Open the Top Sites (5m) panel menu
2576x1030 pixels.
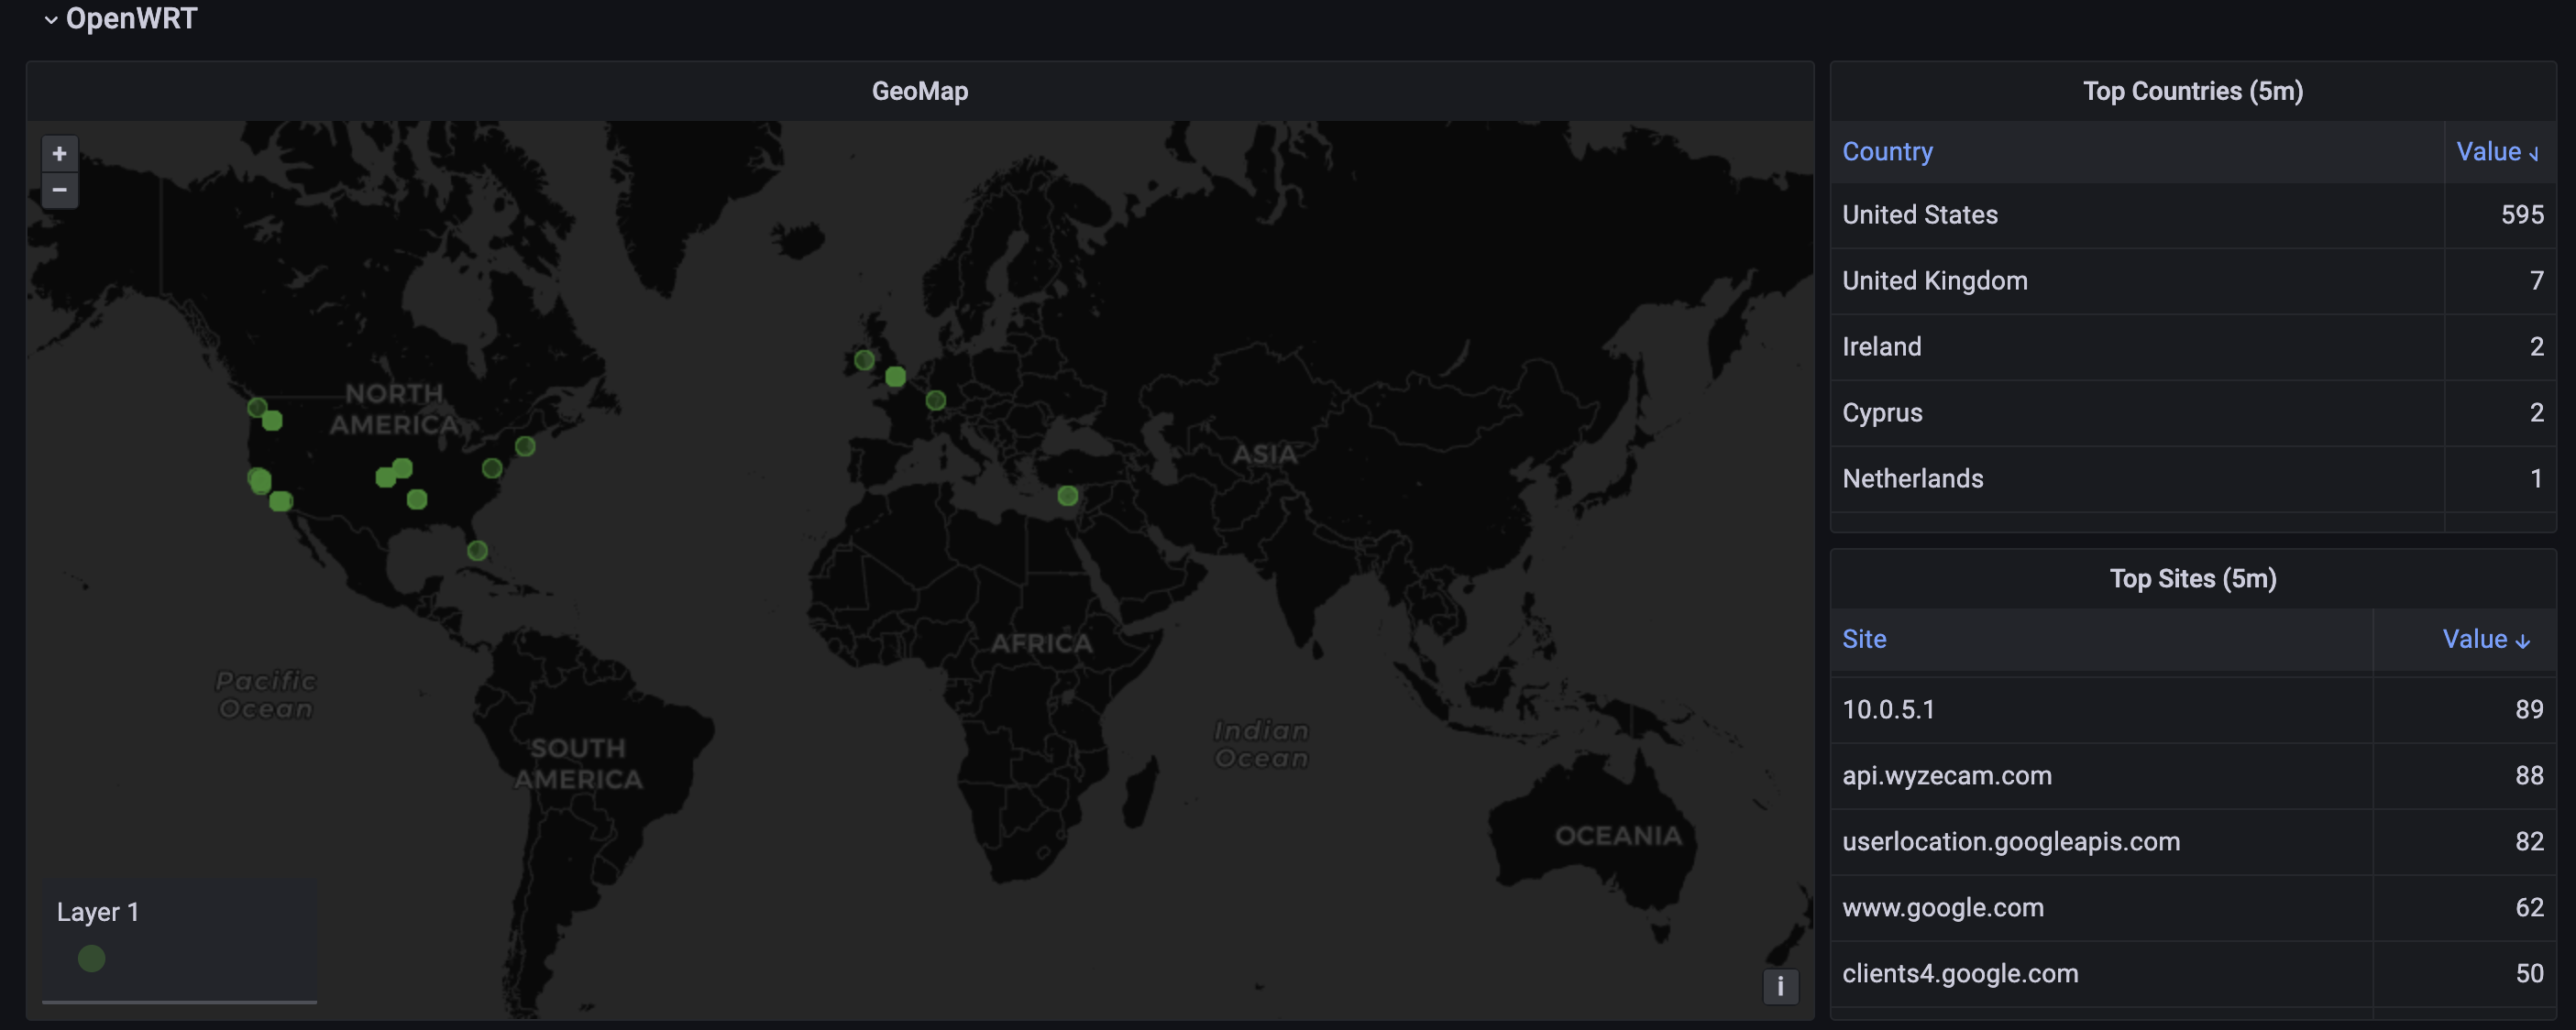pos(2192,578)
